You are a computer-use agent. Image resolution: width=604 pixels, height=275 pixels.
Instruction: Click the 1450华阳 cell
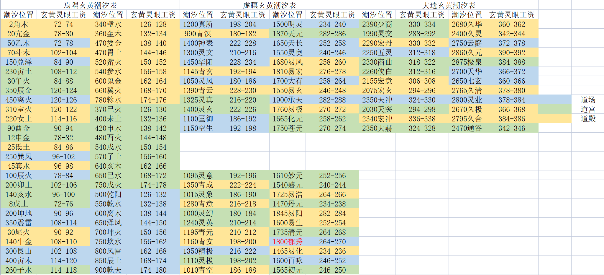coord(198,62)
